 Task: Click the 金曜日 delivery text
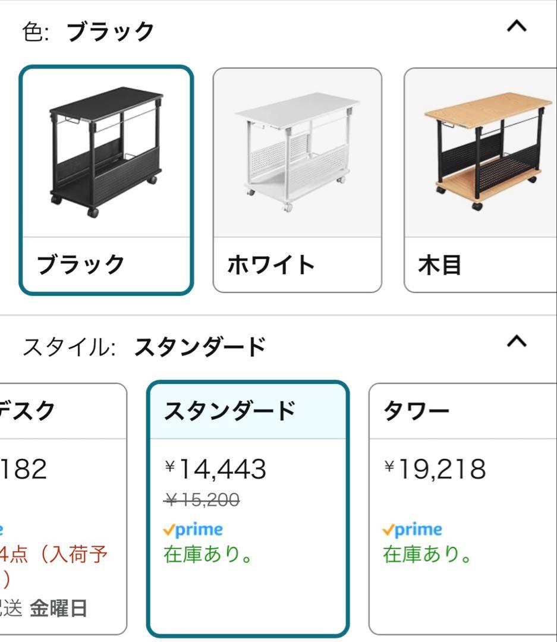click(x=58, y=608)
